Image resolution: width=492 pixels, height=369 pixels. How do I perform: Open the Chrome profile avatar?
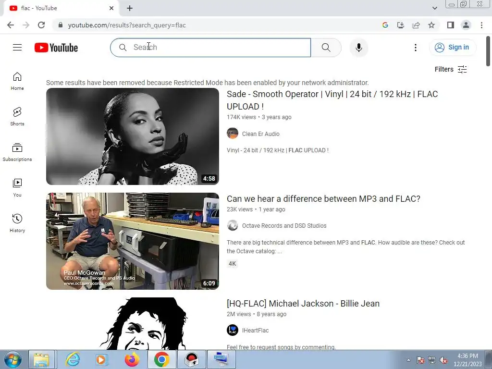tap(466, 25)
